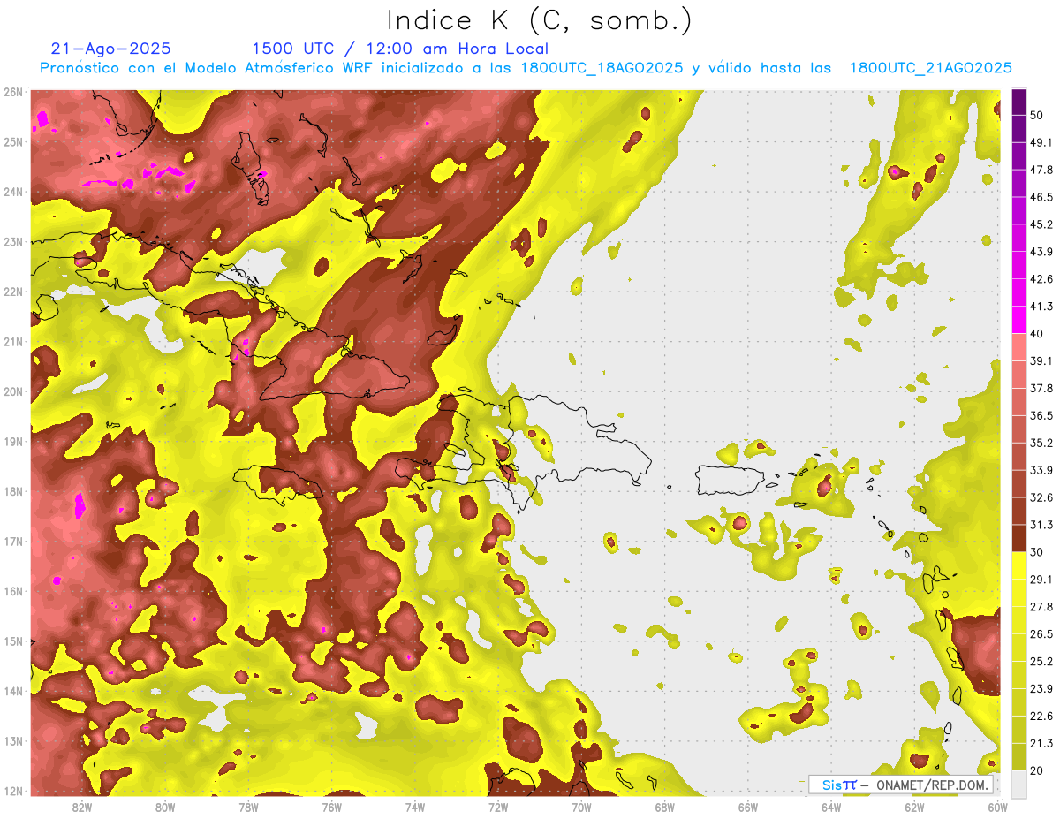Click the 15N latitude label

13,641
